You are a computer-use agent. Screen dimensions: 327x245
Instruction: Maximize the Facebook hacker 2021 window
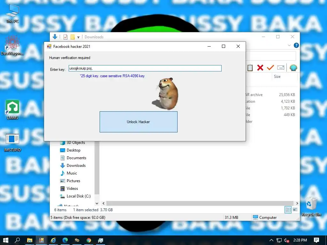pos(224,46)
